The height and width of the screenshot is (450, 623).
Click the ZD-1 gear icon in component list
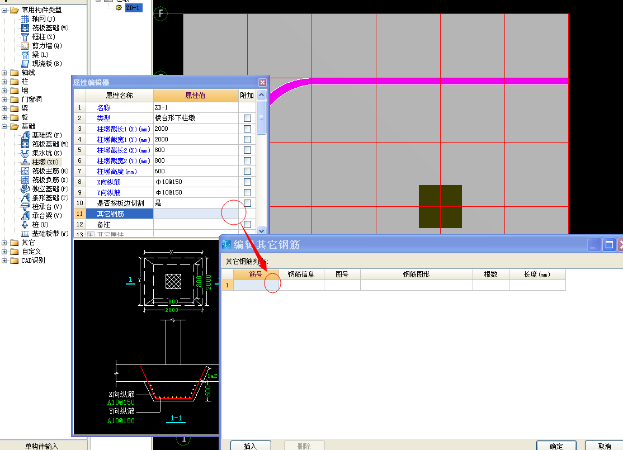click(x=119, y=7)
